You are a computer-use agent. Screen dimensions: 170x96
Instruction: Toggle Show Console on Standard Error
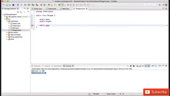click(149, 66)
